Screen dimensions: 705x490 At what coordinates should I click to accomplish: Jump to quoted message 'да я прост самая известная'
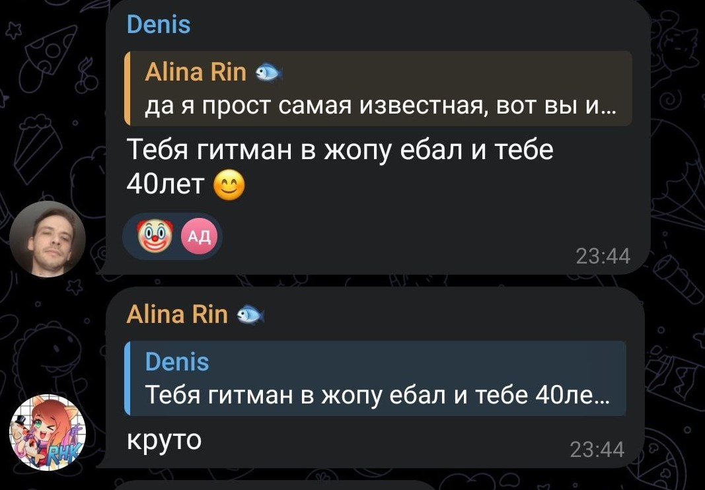tap(378, 88)
